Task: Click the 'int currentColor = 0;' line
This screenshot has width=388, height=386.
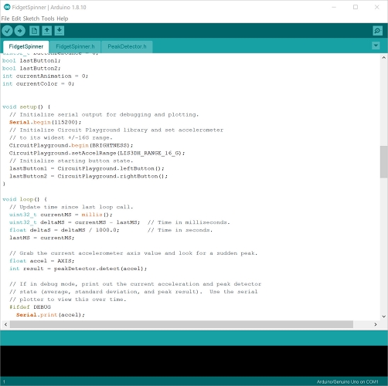Action: pos(38,84)
